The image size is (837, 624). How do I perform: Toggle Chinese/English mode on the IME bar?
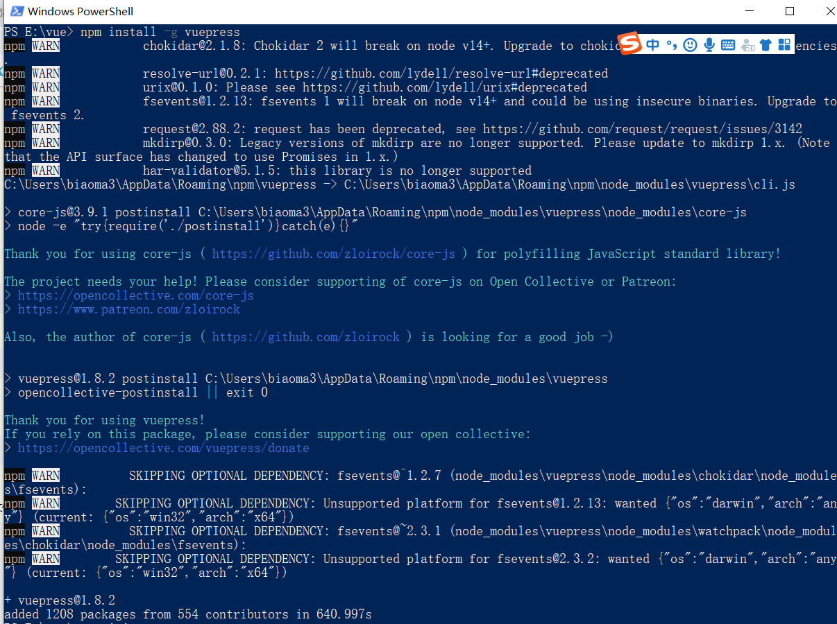coord(652,45)
